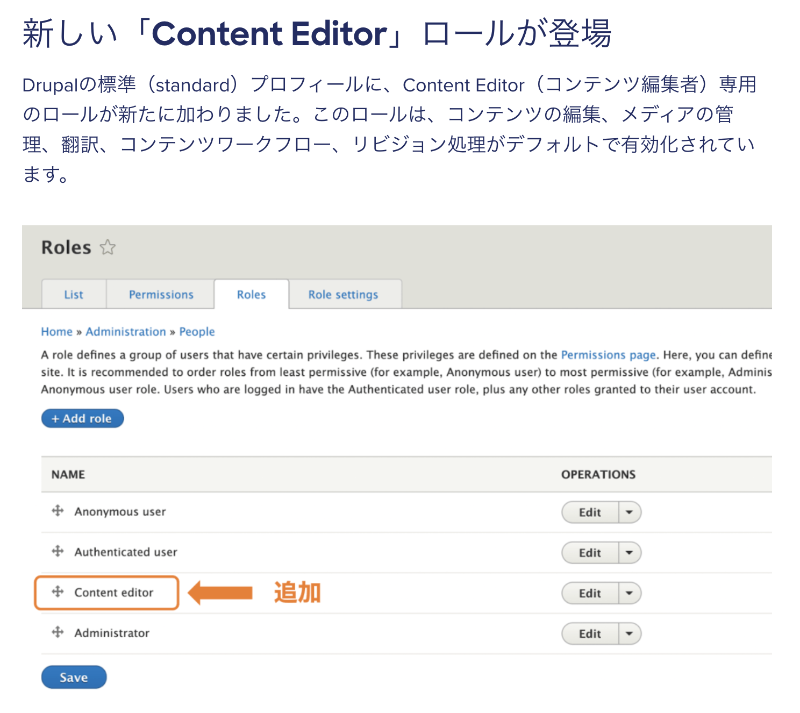This screenshot has height=713, width=800.
Task: Click the Content Editor article heading
Action: coord(317,33)
